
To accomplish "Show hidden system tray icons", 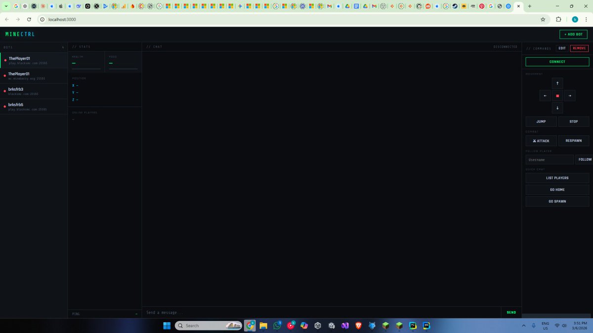I will [x=523, y=326].
